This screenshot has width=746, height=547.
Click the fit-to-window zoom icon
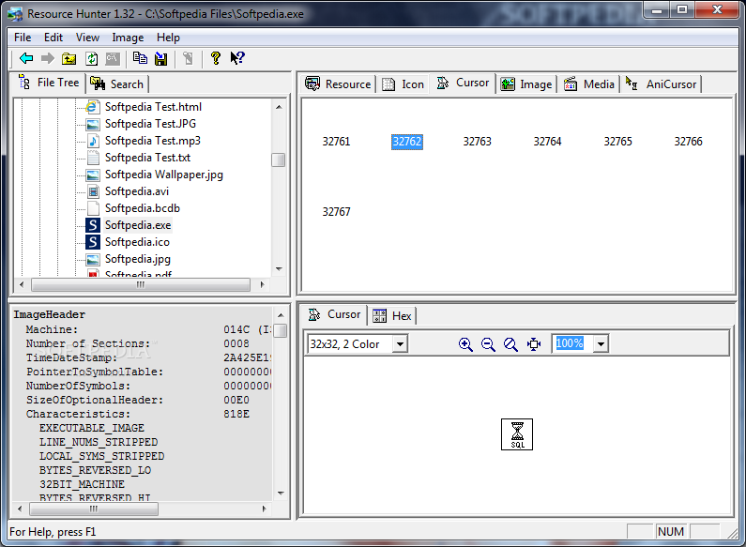(534, 344)
